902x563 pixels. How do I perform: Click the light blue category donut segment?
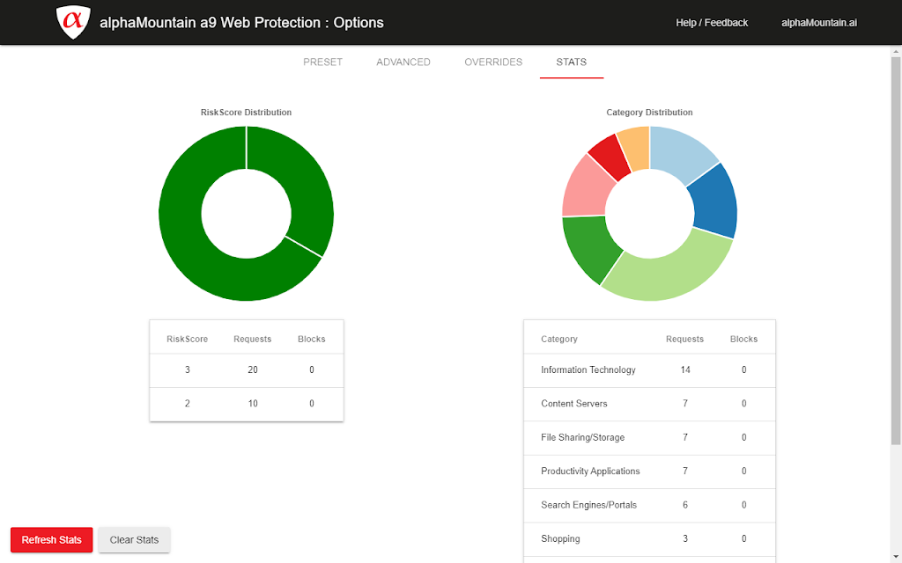683,151
